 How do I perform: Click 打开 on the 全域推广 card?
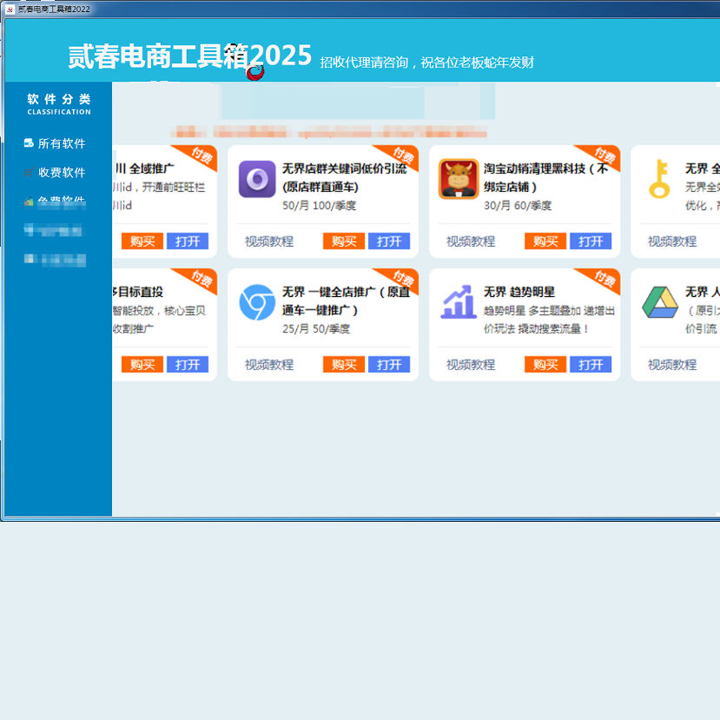point(188,241)
